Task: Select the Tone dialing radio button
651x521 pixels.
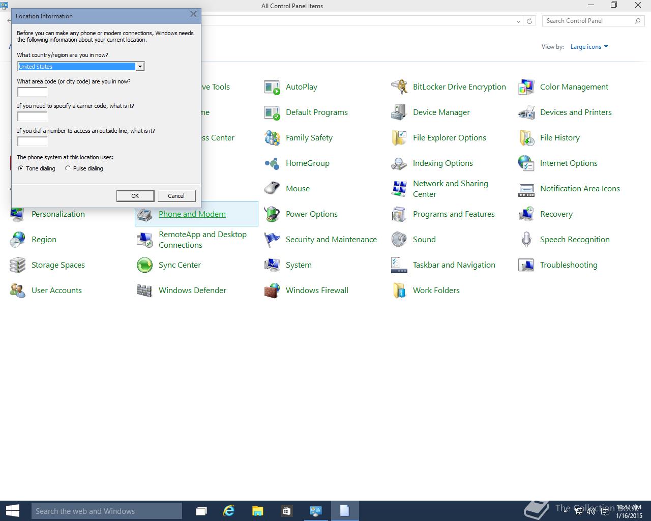Action: point(20,168)
